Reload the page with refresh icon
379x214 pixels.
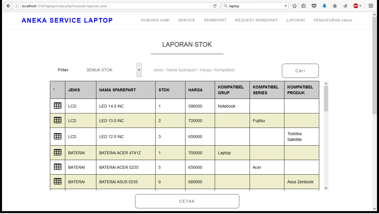click(215, 6)
